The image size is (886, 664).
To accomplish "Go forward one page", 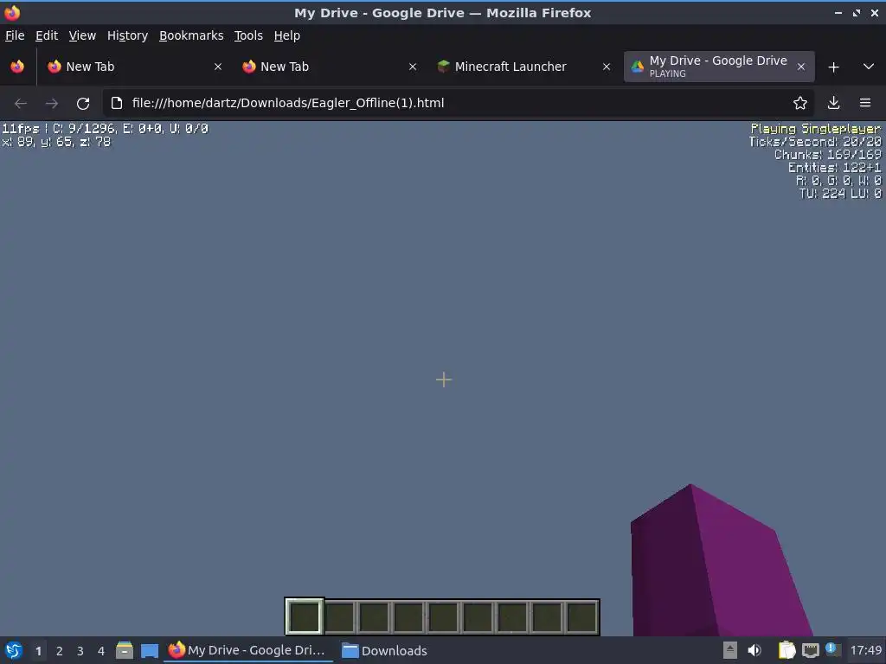I will (x=51, y=104).
